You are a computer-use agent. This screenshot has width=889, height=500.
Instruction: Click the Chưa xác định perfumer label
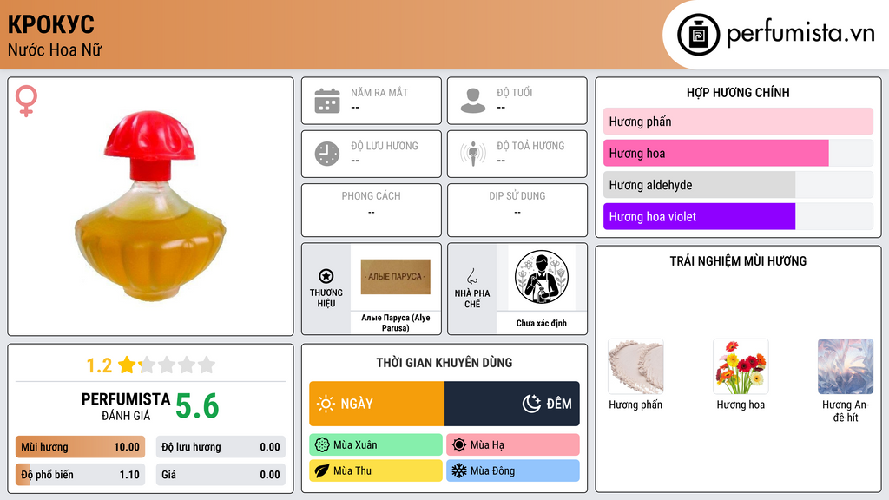[x=542, y=323]
